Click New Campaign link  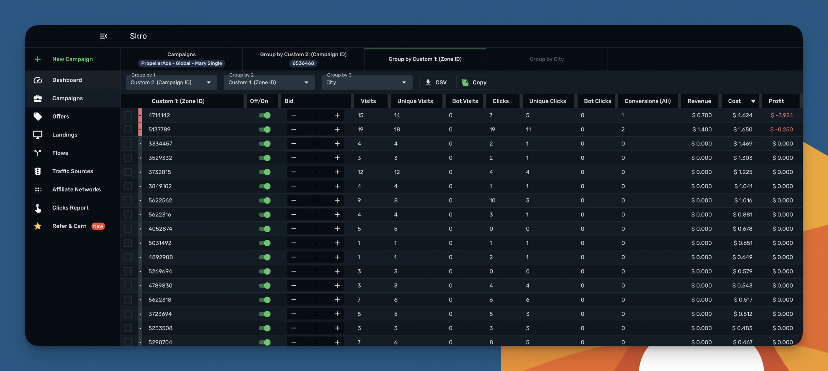tap(72, 59)
